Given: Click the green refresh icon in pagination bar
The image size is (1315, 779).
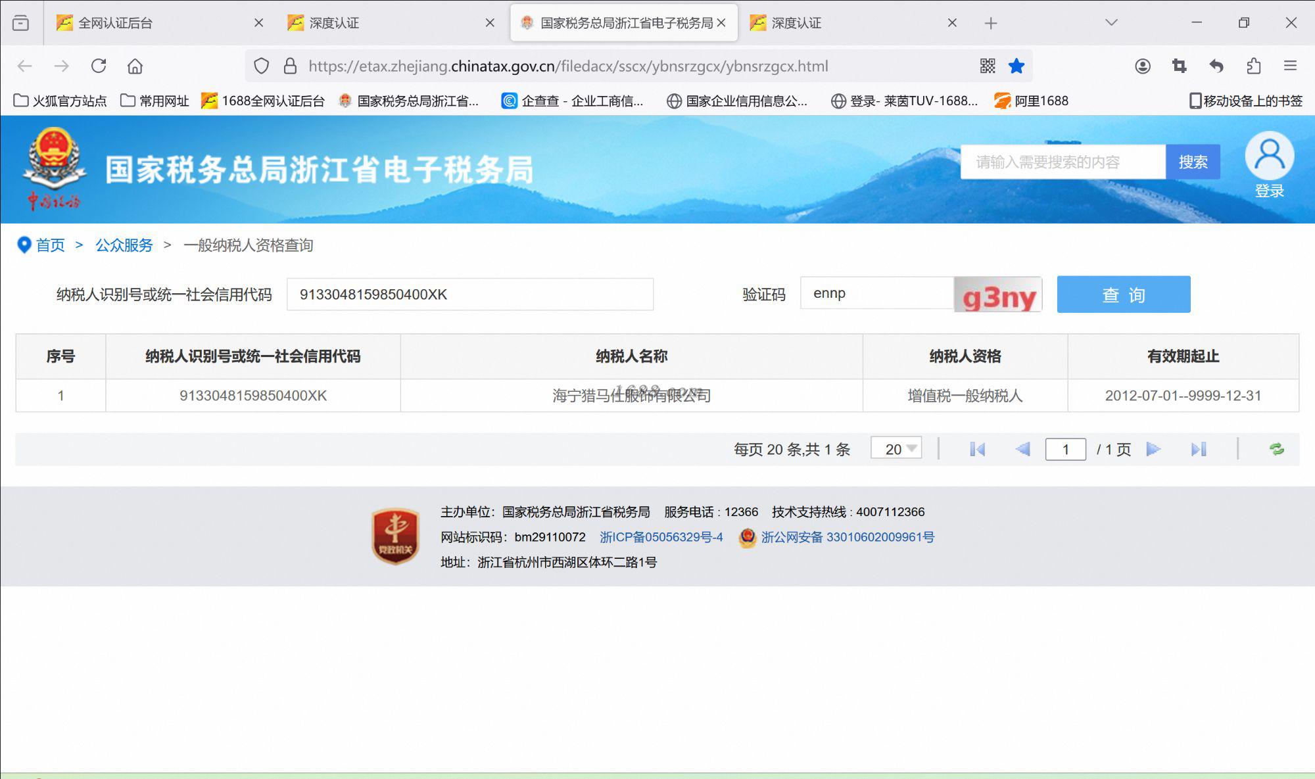Looking at the screenshot, I should click(x=1277, y=449).
